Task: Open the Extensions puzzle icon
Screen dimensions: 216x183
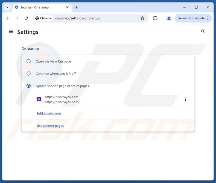Action: click(155, 18)
